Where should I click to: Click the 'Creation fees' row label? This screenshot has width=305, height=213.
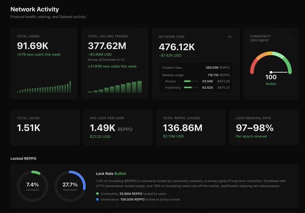pos(172,67)
